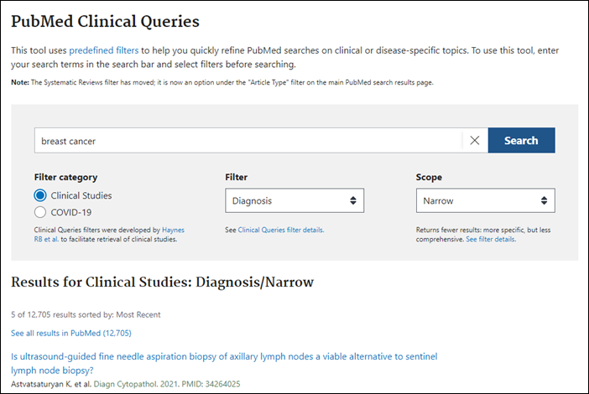Image resolution: width=589 pixels, height=394 pixels.
Task: Open the Diagnosis filter dropdown
Action: [x=294, y=200]
